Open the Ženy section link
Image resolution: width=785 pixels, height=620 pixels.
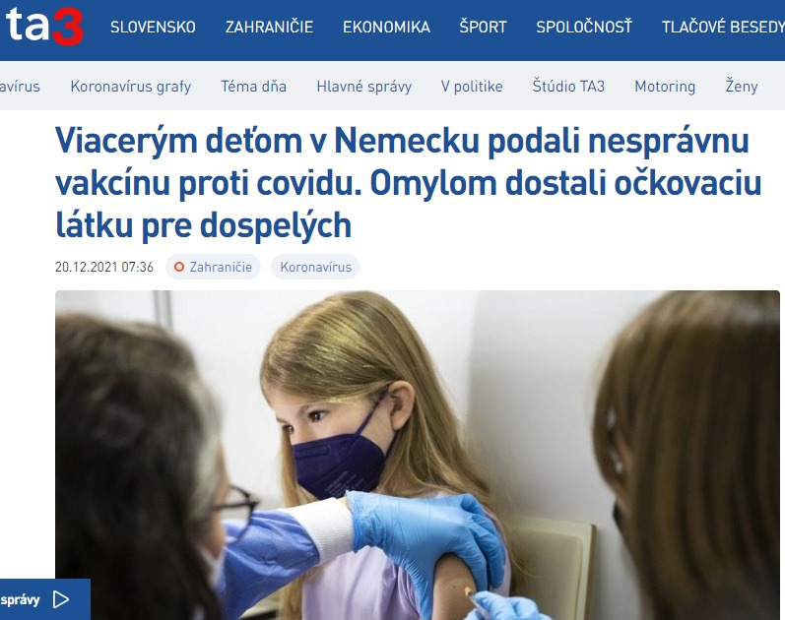tap(742, 86)
